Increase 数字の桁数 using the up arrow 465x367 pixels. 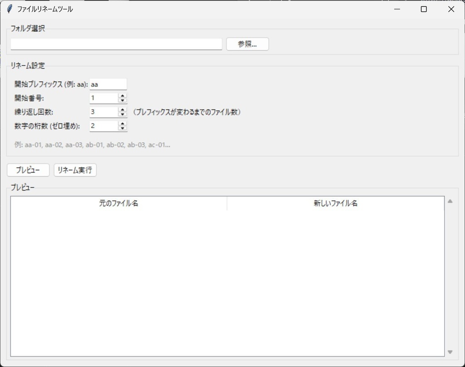[x=122, y=124]
